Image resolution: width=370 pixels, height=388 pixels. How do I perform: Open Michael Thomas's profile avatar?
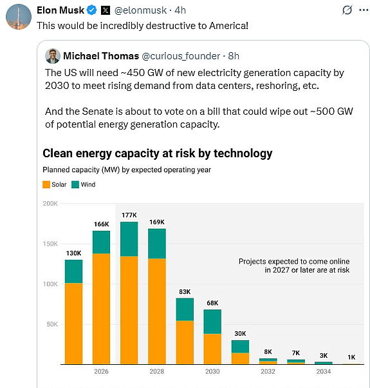53,56
